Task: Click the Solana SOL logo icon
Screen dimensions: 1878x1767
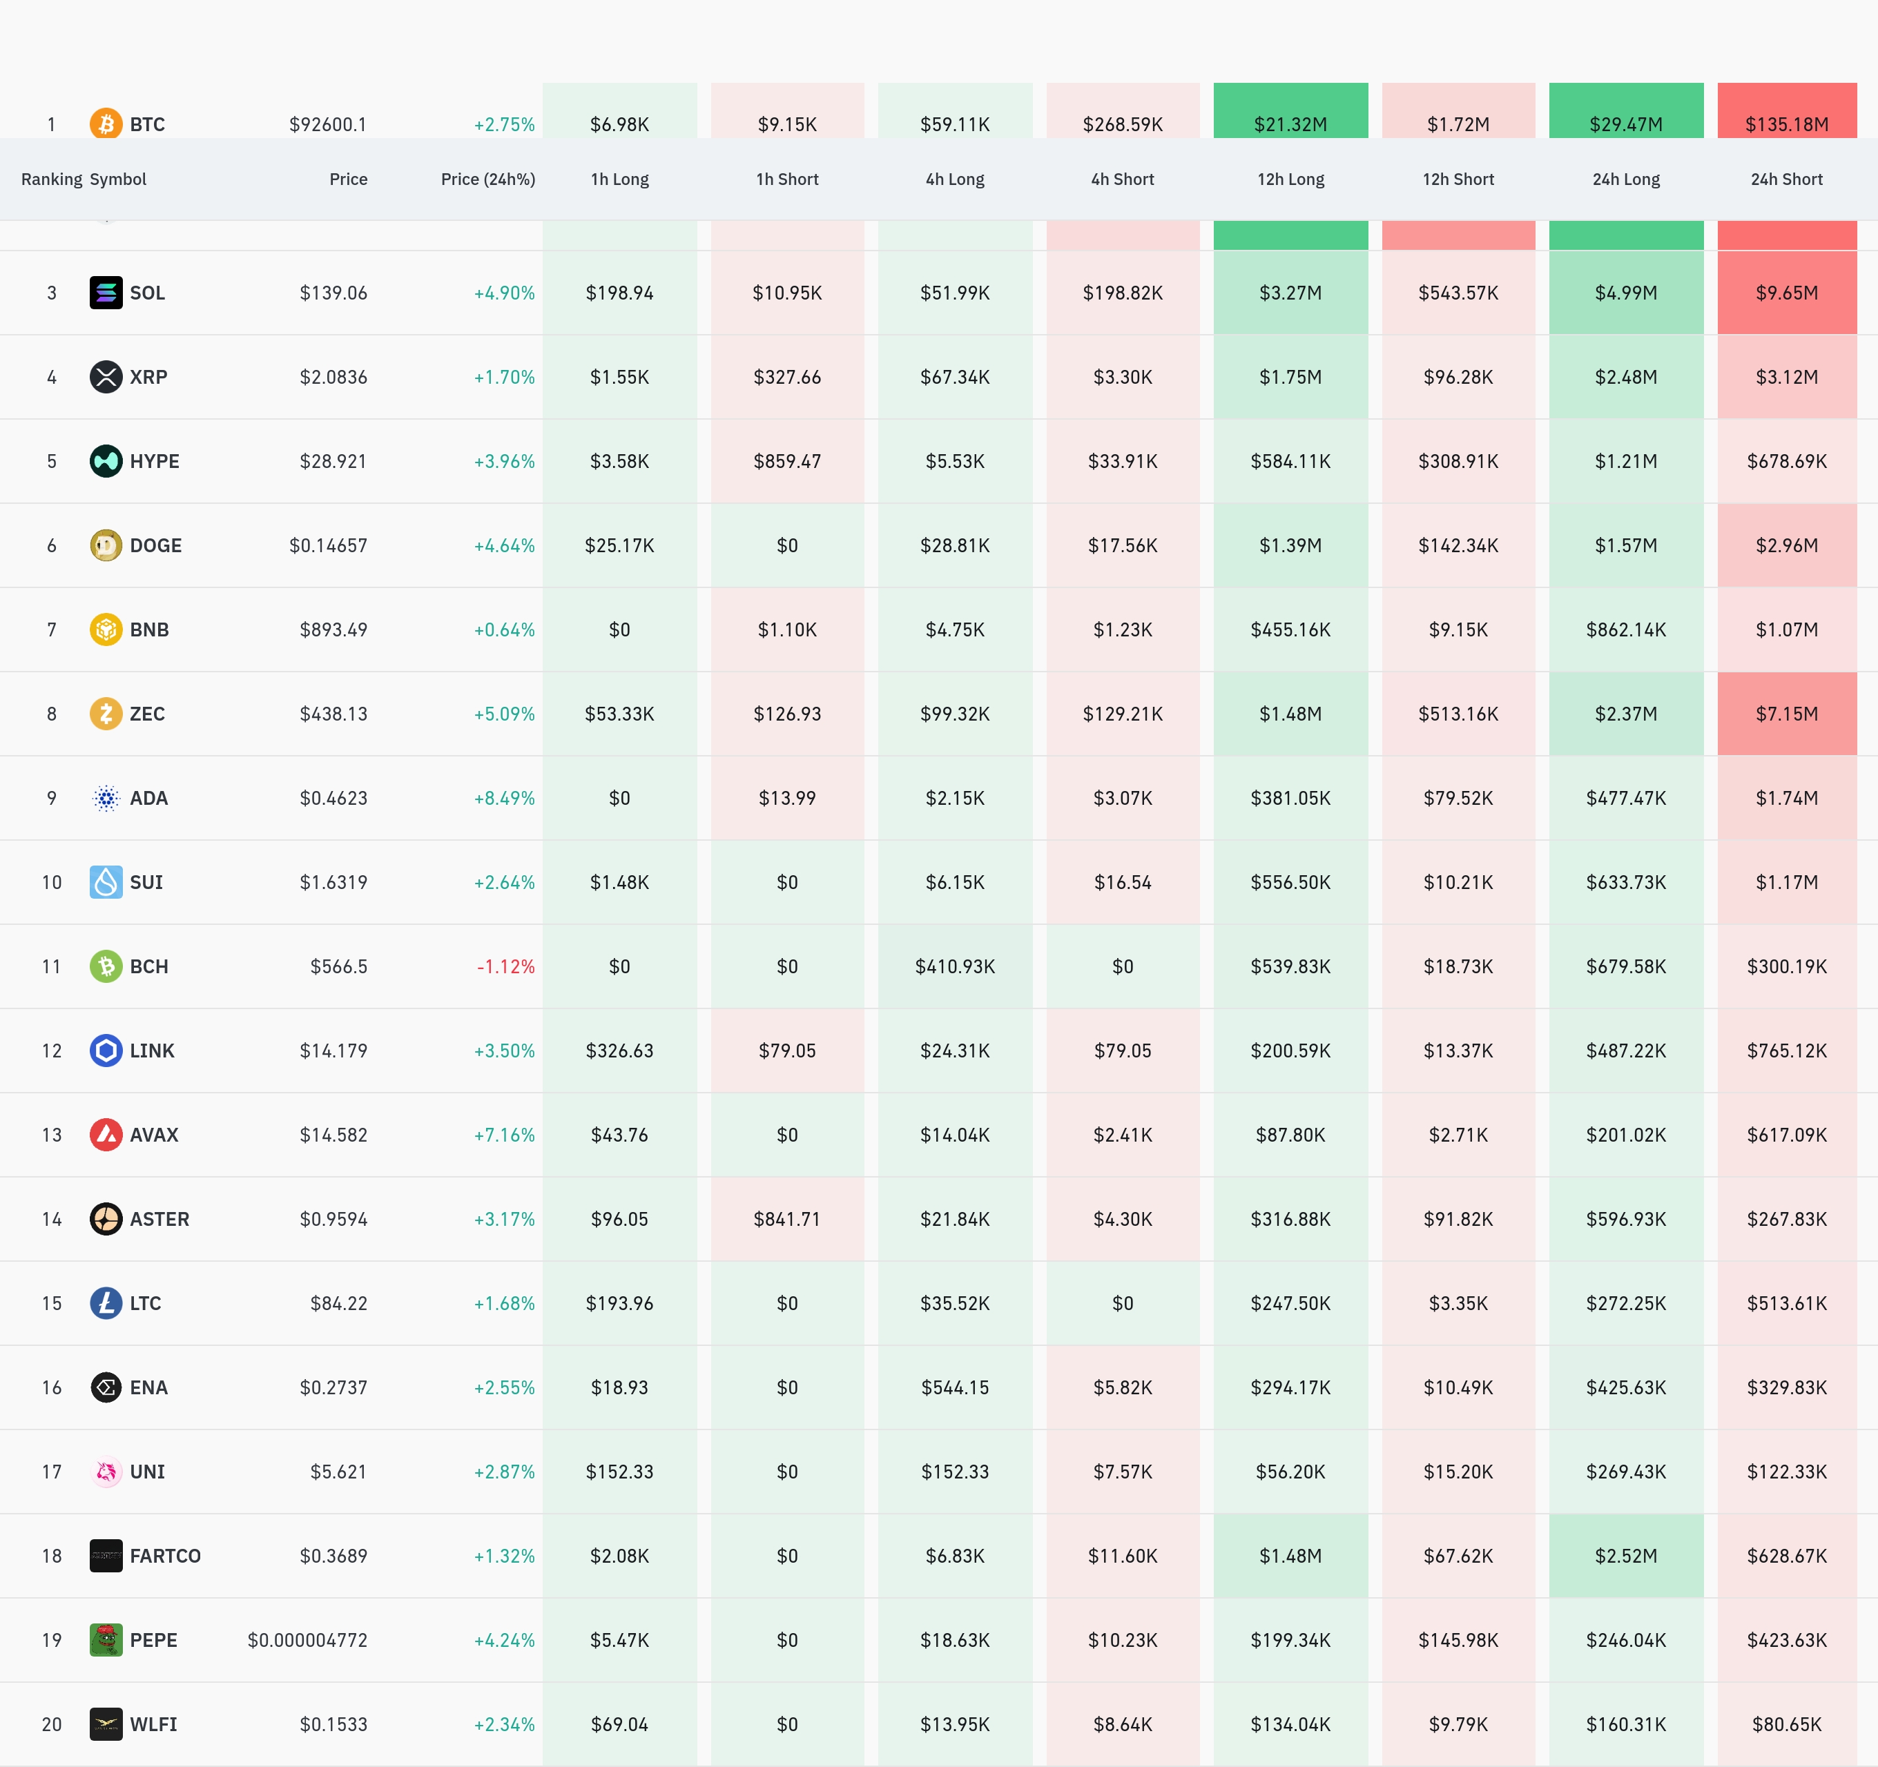Action: (106, 293)
